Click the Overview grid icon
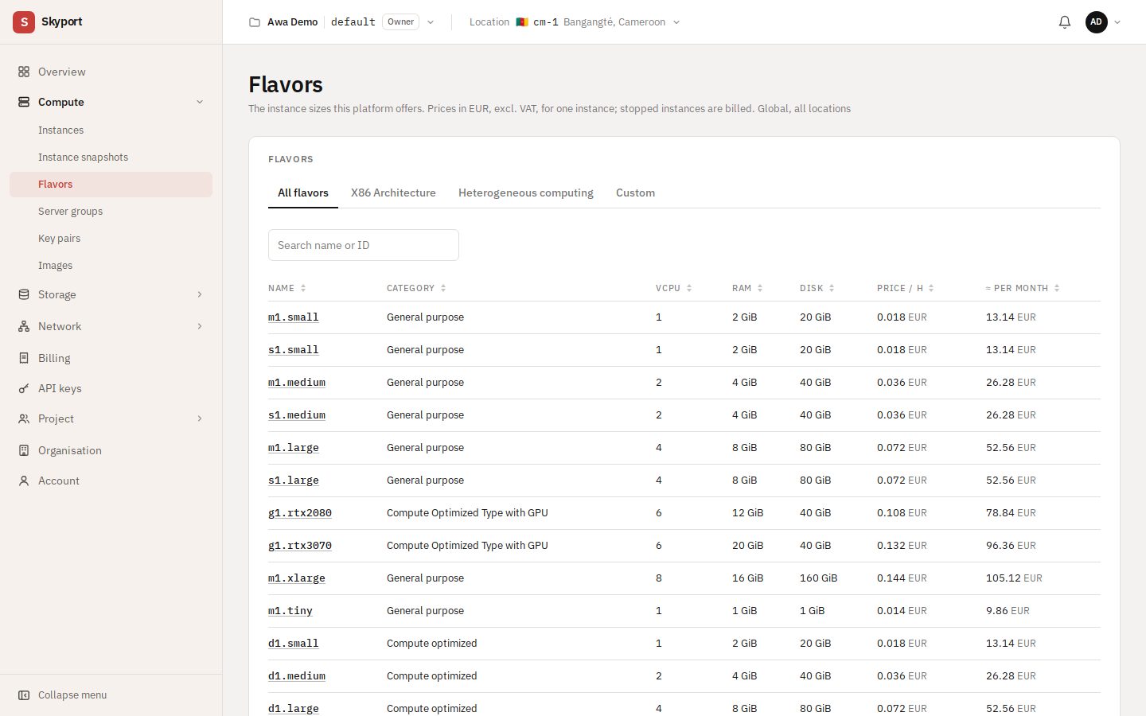The height and width of the screenshot is (716, 1146). tap(24, 72)
